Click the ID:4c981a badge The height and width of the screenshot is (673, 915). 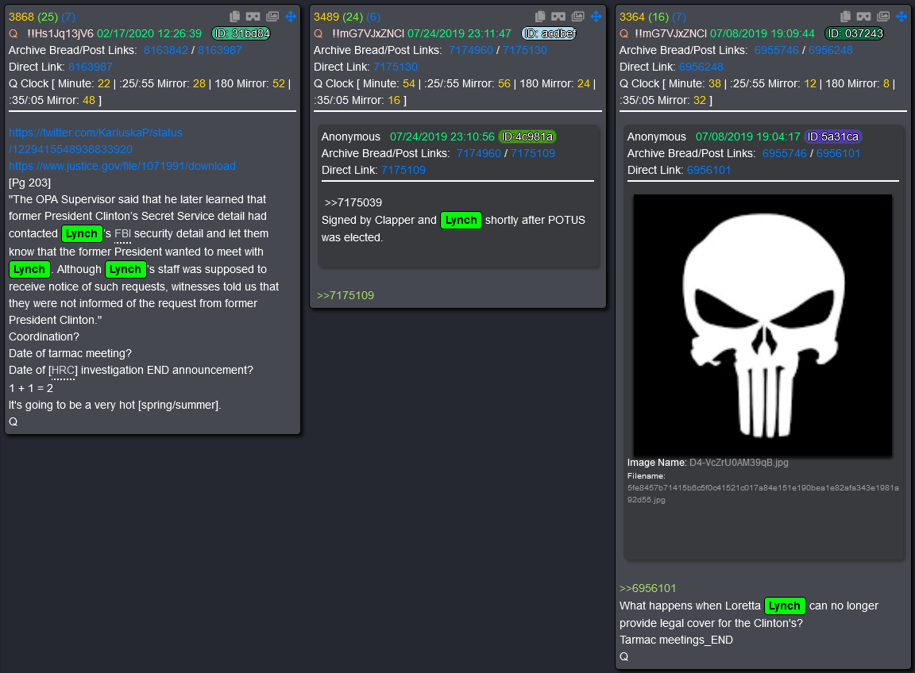click(527, 137)
